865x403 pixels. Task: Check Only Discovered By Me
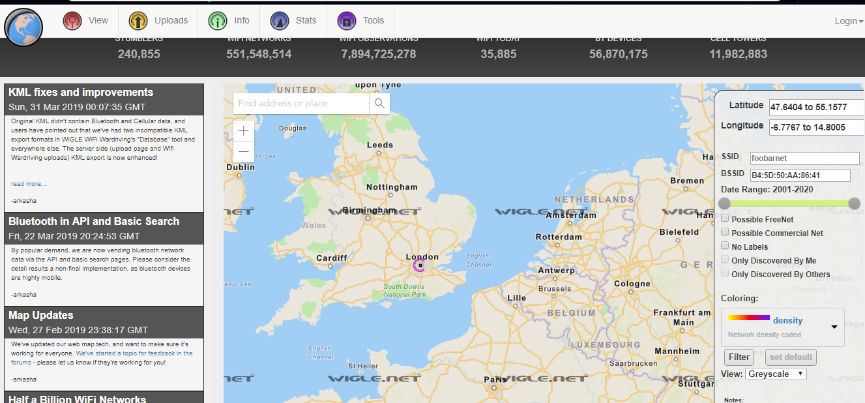(x=725, y=260)
